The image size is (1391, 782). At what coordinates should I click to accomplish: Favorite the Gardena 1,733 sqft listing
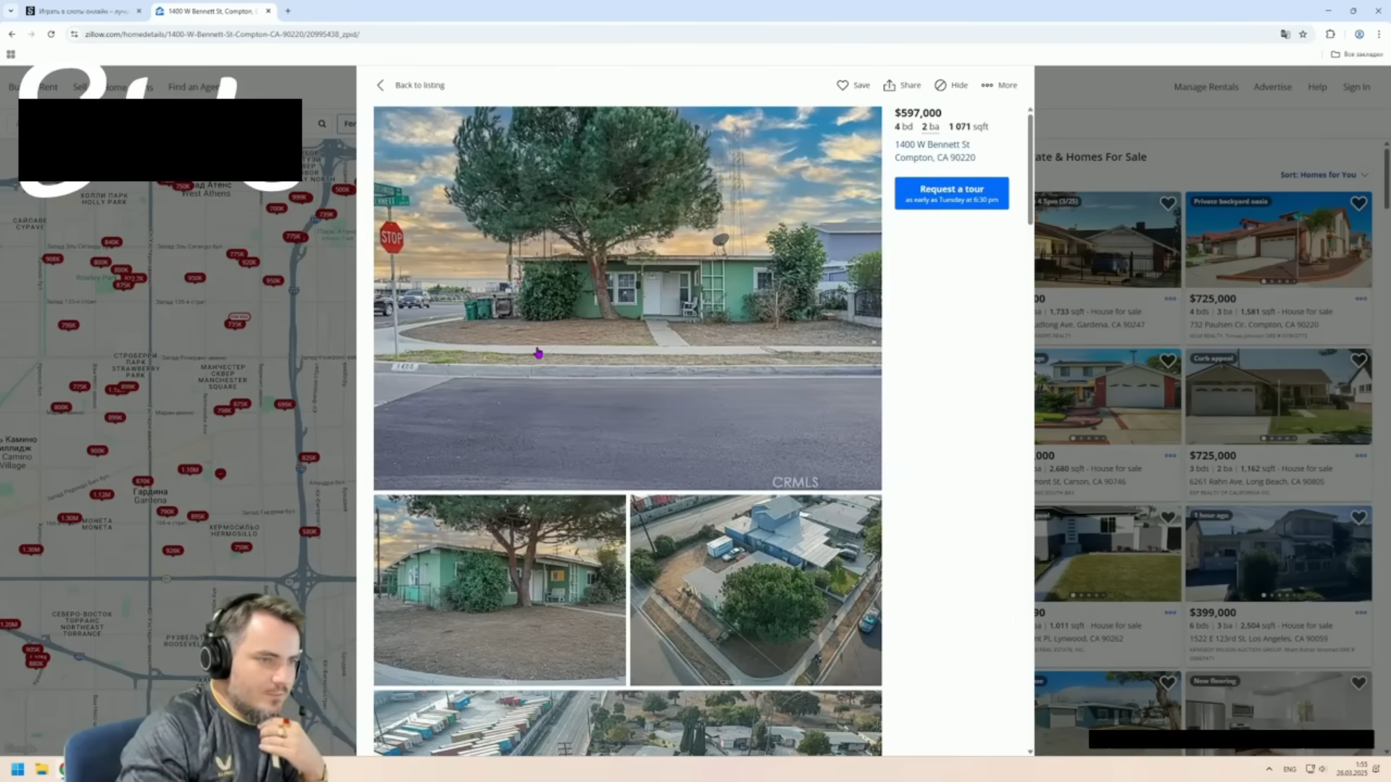click(1168, 203)
